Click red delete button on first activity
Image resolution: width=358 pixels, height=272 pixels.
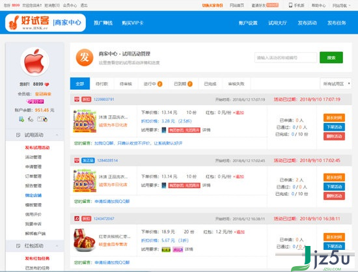point(334,136)
